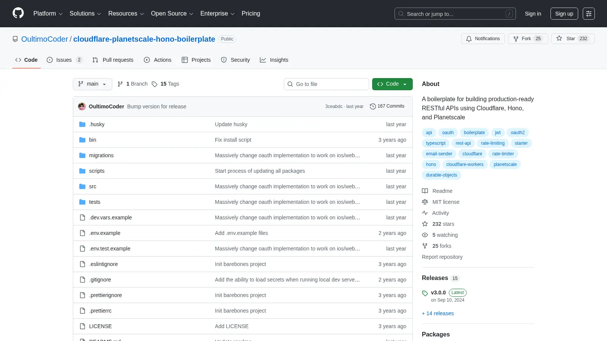
Task: Click the book icon beside Readme
Action: 425,191
